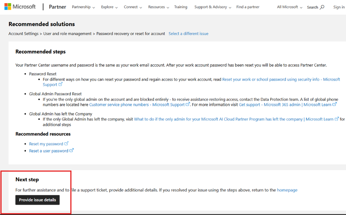The height and width of the screenshot is (215, 346).
Task: Expand the Connect menu
Action: tap(133, 7)
